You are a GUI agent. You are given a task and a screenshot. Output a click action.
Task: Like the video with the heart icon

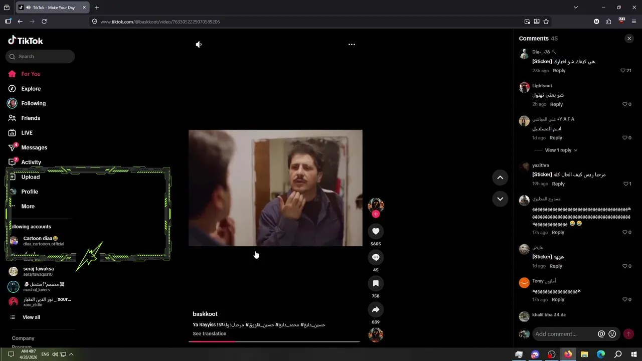(x=376, y=231)
